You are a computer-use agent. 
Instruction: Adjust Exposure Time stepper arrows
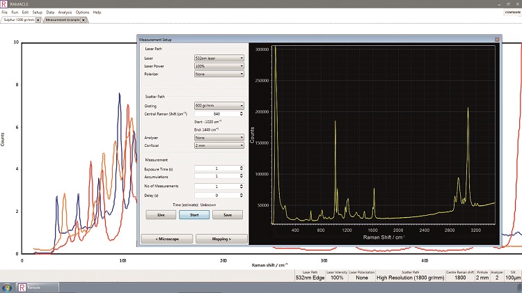pos(242,168)
